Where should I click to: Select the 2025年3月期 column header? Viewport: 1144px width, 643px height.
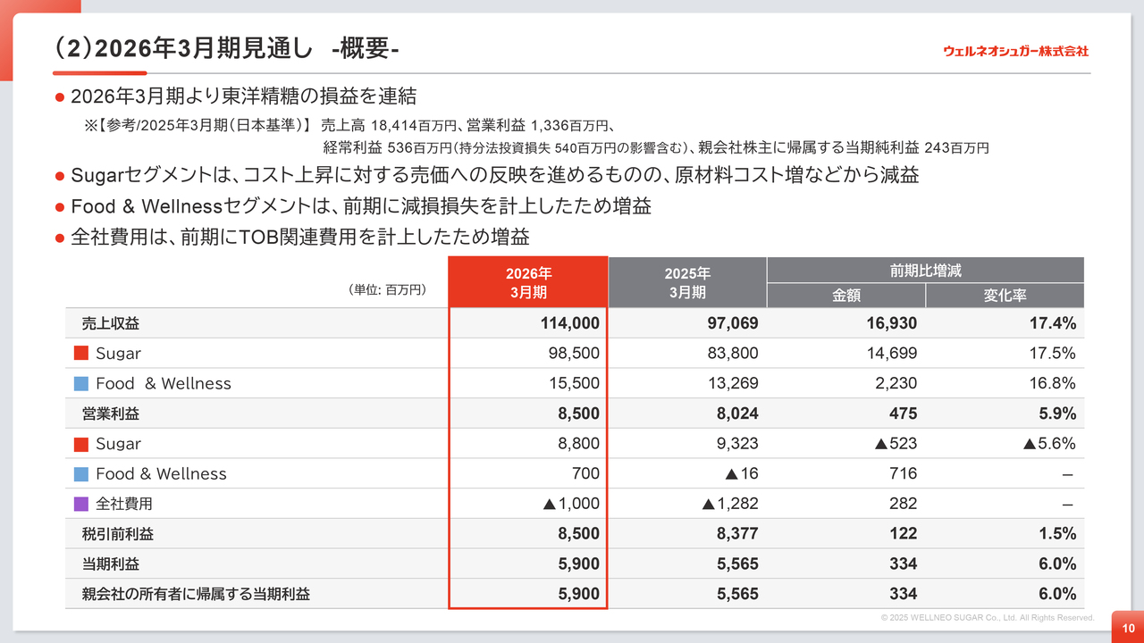coord(686,282)
